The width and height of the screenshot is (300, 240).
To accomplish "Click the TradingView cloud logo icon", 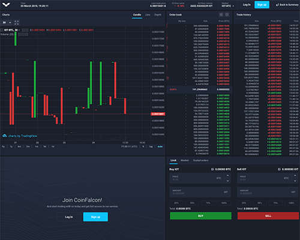I will (5, 136).
